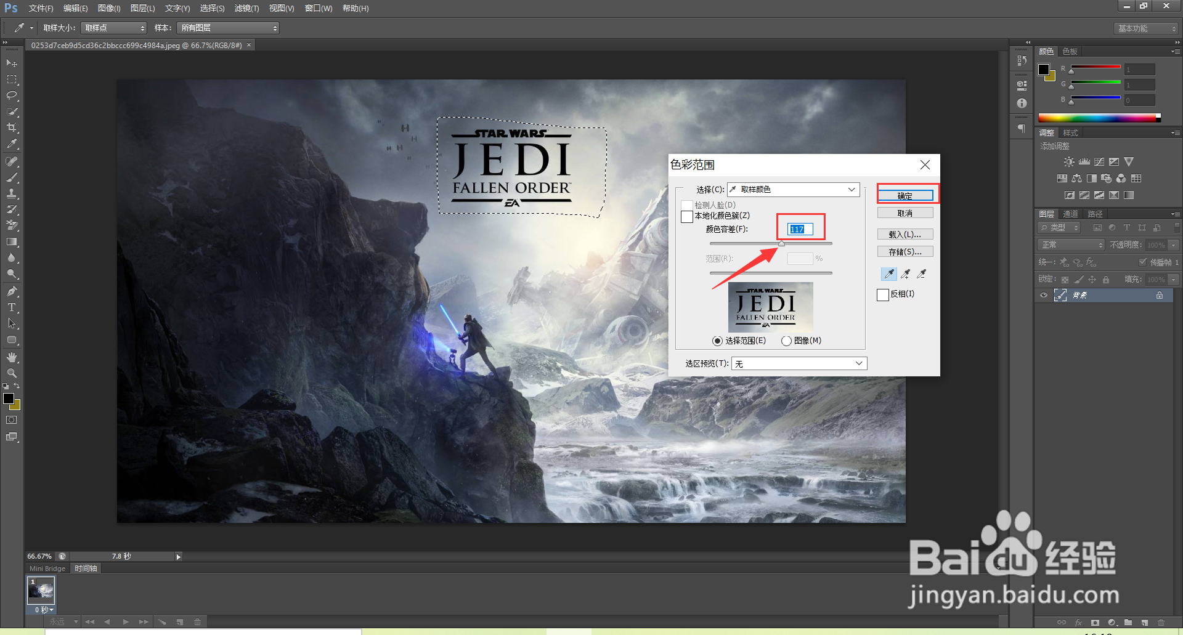Open the 样本 所有图层 dropdown
The image size is (1183, 635).
click(228, 28)
